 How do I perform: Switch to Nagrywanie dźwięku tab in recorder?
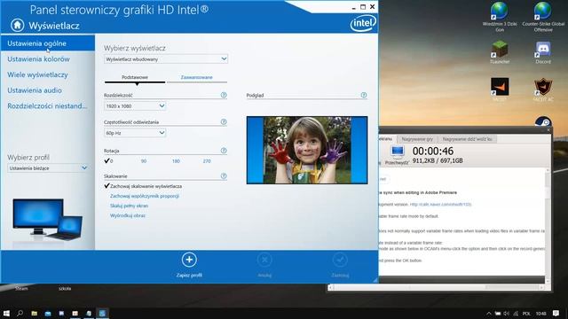[x=468, y=139]
